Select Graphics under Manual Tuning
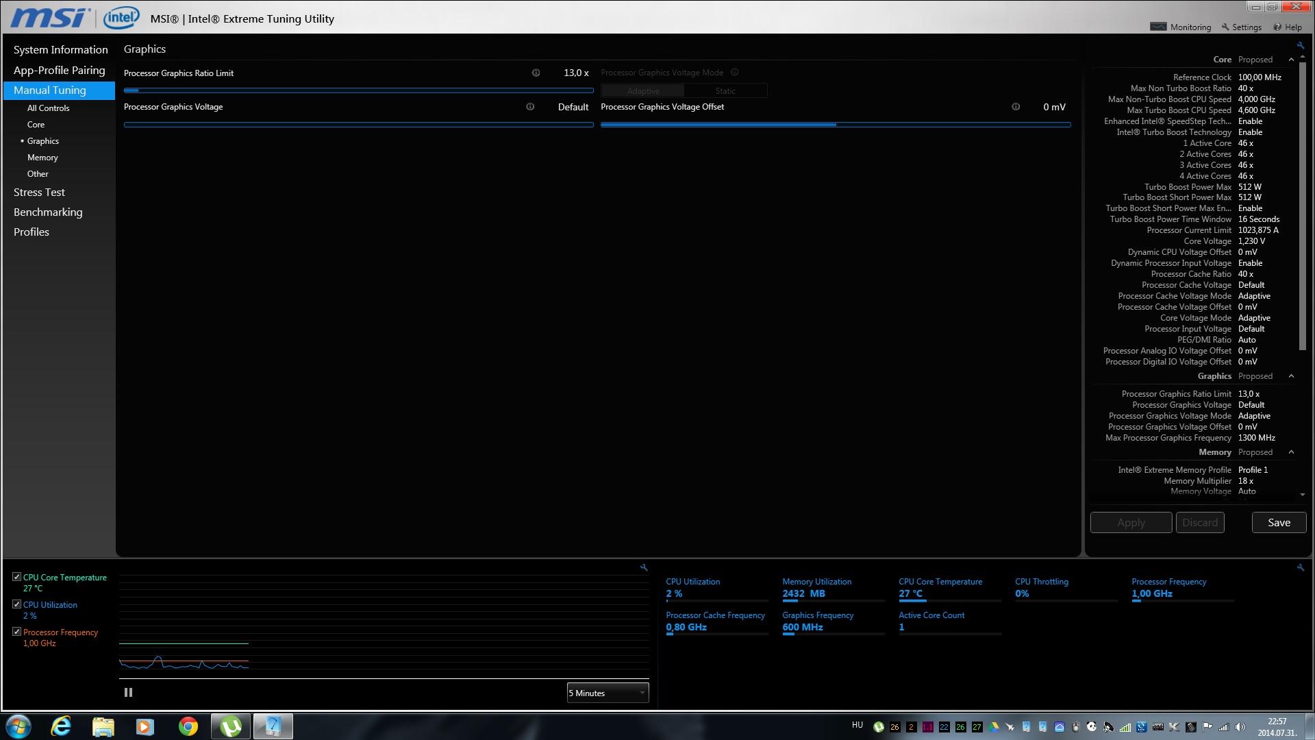Viewport: 1315px width, 740px height. [42, 141]
